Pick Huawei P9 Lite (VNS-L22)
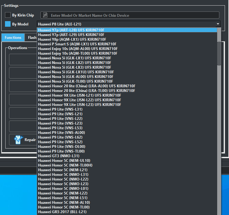The image size is (229, 215). click(x=127, y=119)
